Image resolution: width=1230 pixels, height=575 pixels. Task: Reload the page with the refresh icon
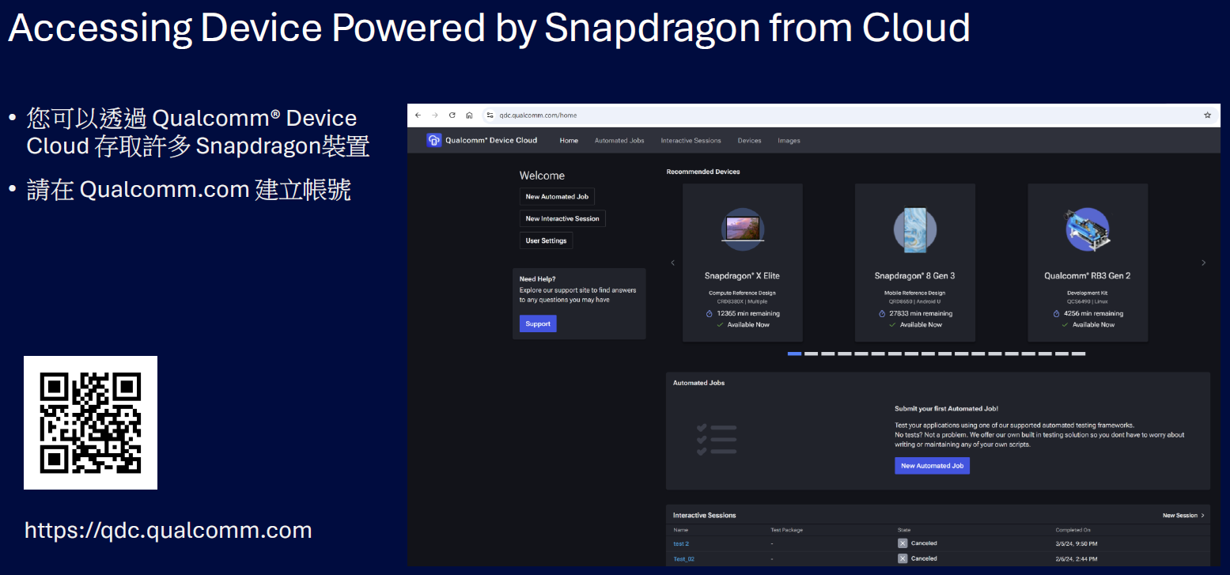pos(452,115)
